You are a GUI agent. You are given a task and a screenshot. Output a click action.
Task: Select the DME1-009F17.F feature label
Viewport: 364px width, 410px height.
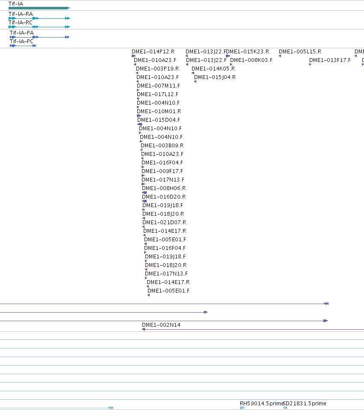(x=163, y=171)
